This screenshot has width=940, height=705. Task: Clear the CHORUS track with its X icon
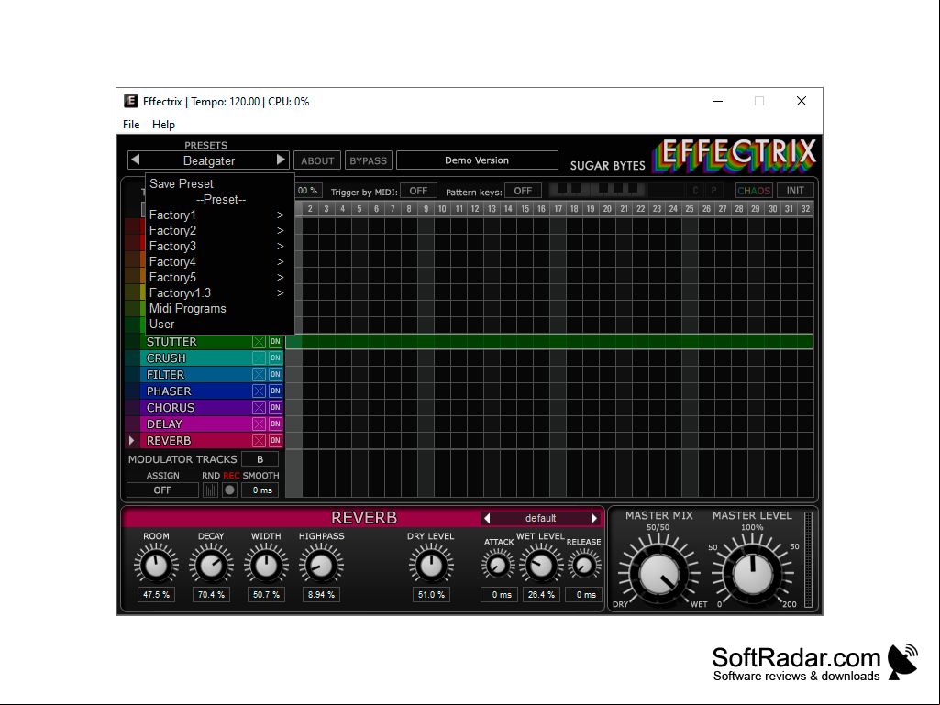[259, 408]
